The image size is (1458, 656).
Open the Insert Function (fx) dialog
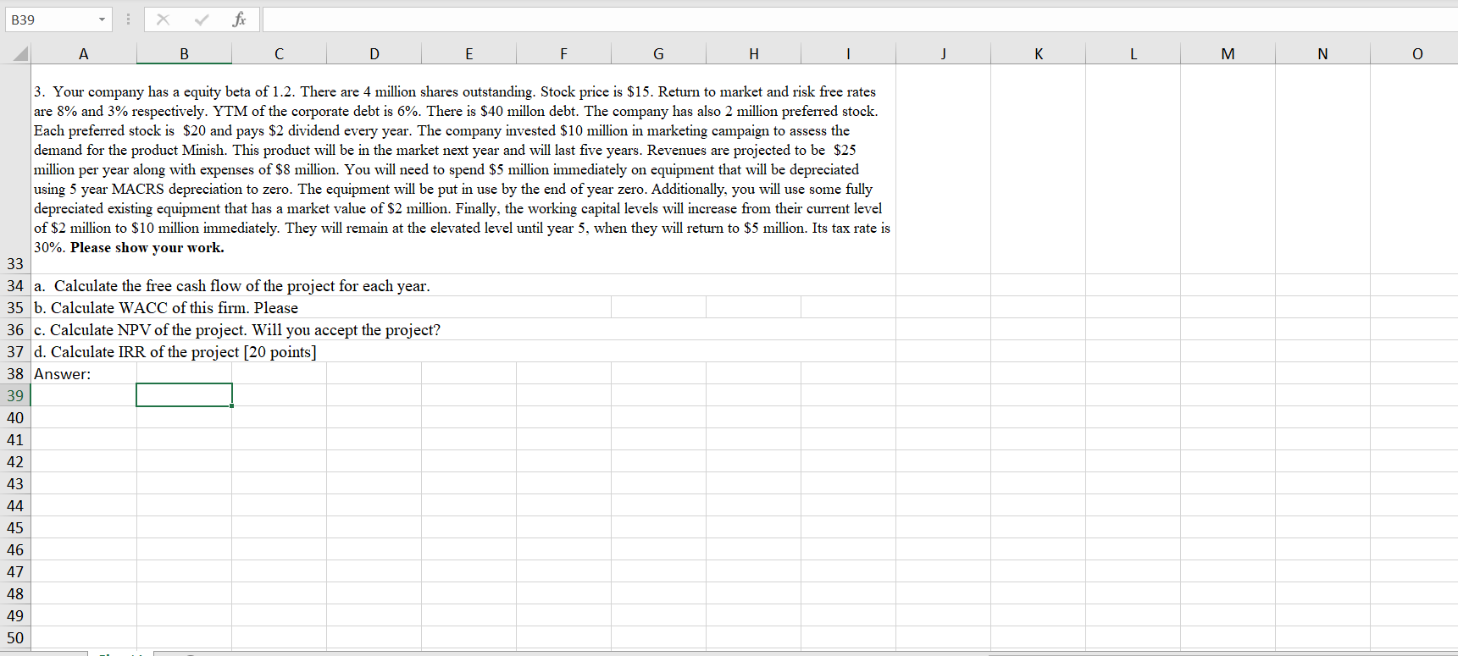pos(240,19)
